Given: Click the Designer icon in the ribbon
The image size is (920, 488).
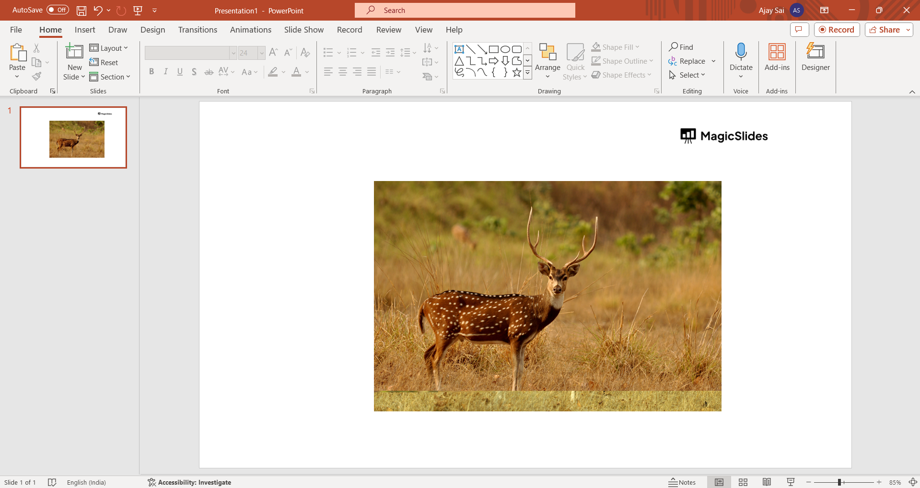Looking at the screenshot, I should click(815, 52).
